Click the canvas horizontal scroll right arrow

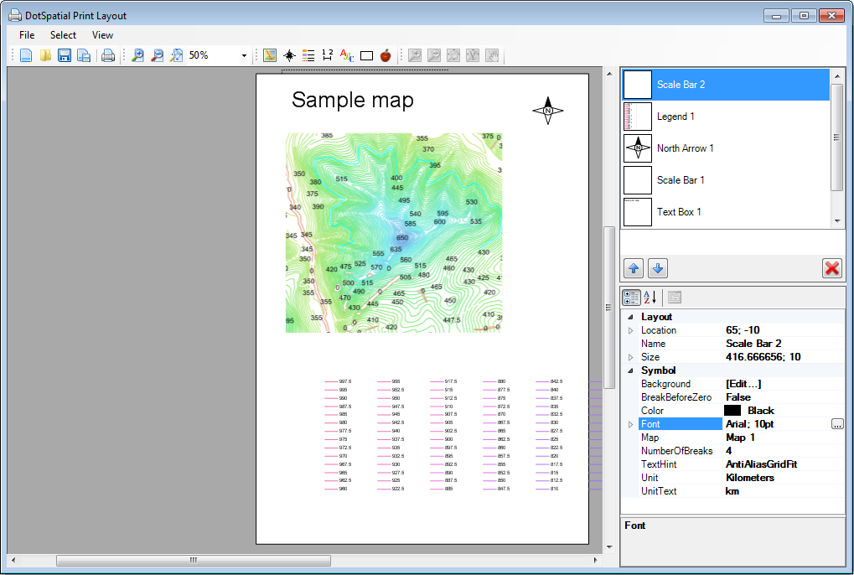595,560
